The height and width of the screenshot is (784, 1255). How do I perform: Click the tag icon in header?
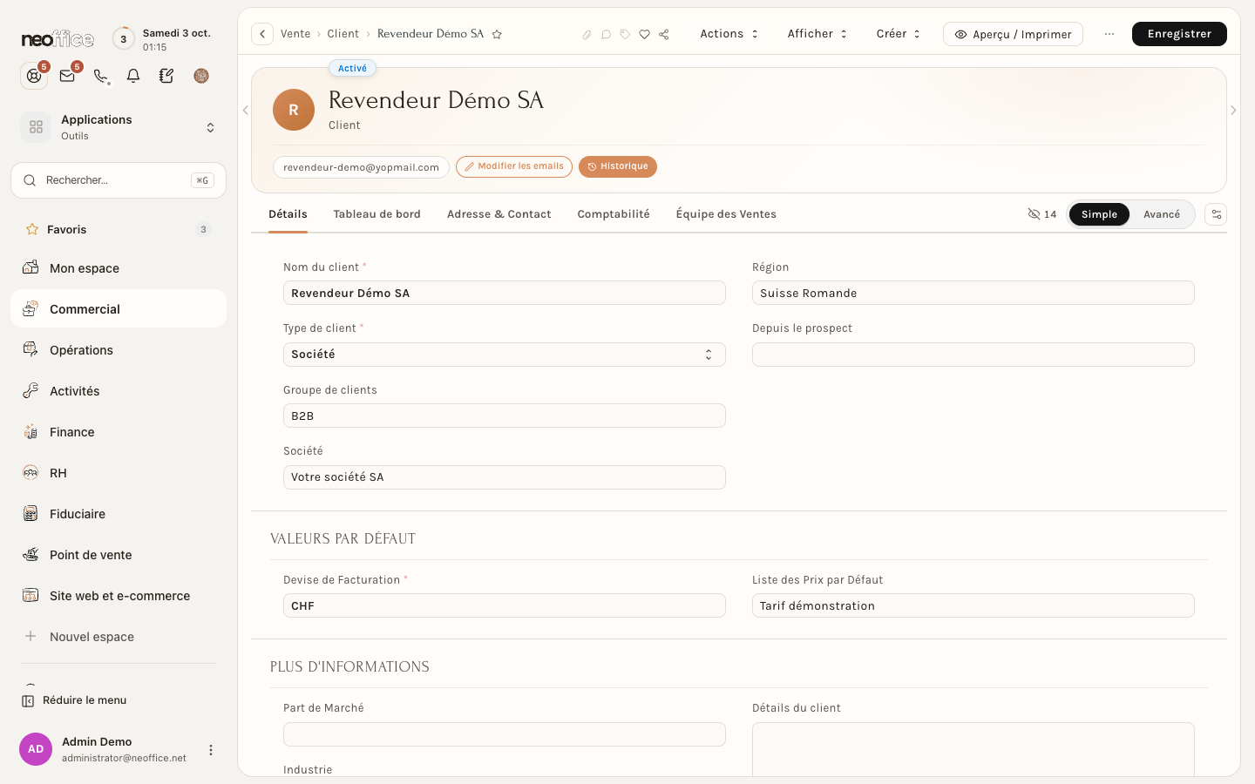click(x=626, y=34)
